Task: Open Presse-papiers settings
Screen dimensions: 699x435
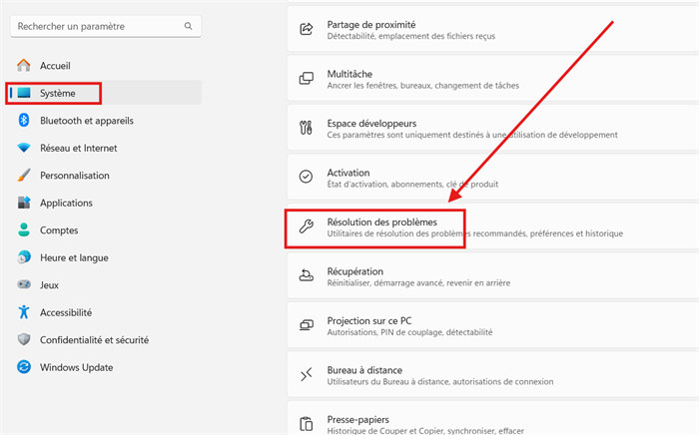Action: click(493, 418)
